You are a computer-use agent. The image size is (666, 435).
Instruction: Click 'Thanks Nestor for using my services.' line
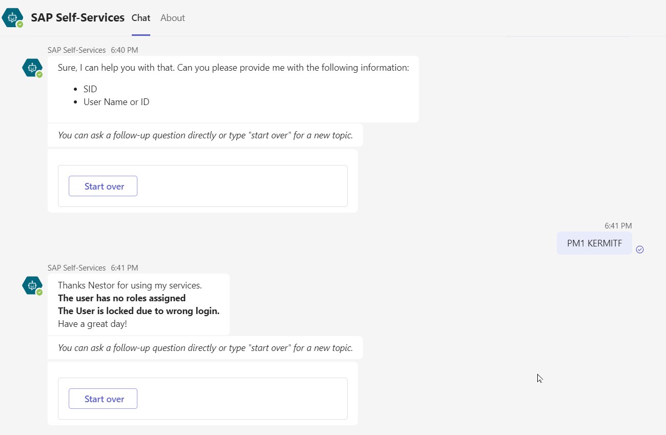[x=130, y=285]
